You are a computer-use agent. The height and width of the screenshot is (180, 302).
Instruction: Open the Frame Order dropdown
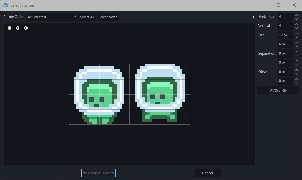pyautogui.click(x=52, y=17)
